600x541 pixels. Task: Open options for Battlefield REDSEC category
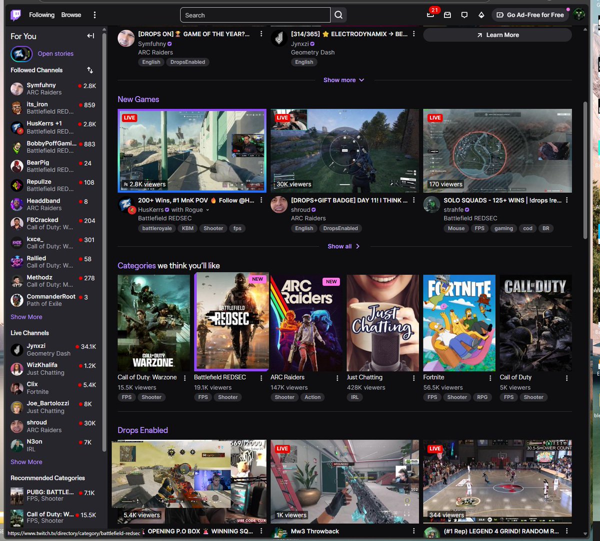pyautogui.click(x=261, y=378)
